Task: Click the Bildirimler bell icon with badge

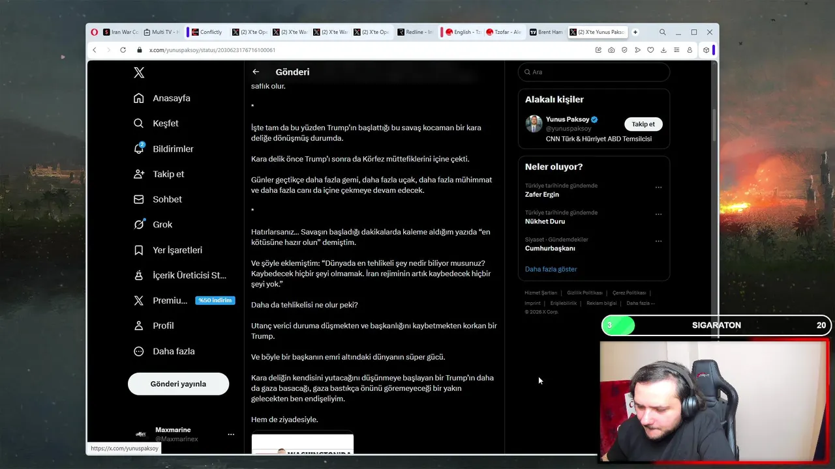Action: pyautogui.click(x=139, y=148)
